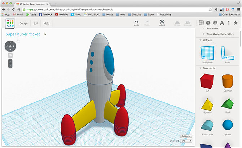Viewport: 242px width, 148px height.
Task: Open the Other Bookmarks folder
Action: coord(229,14)
